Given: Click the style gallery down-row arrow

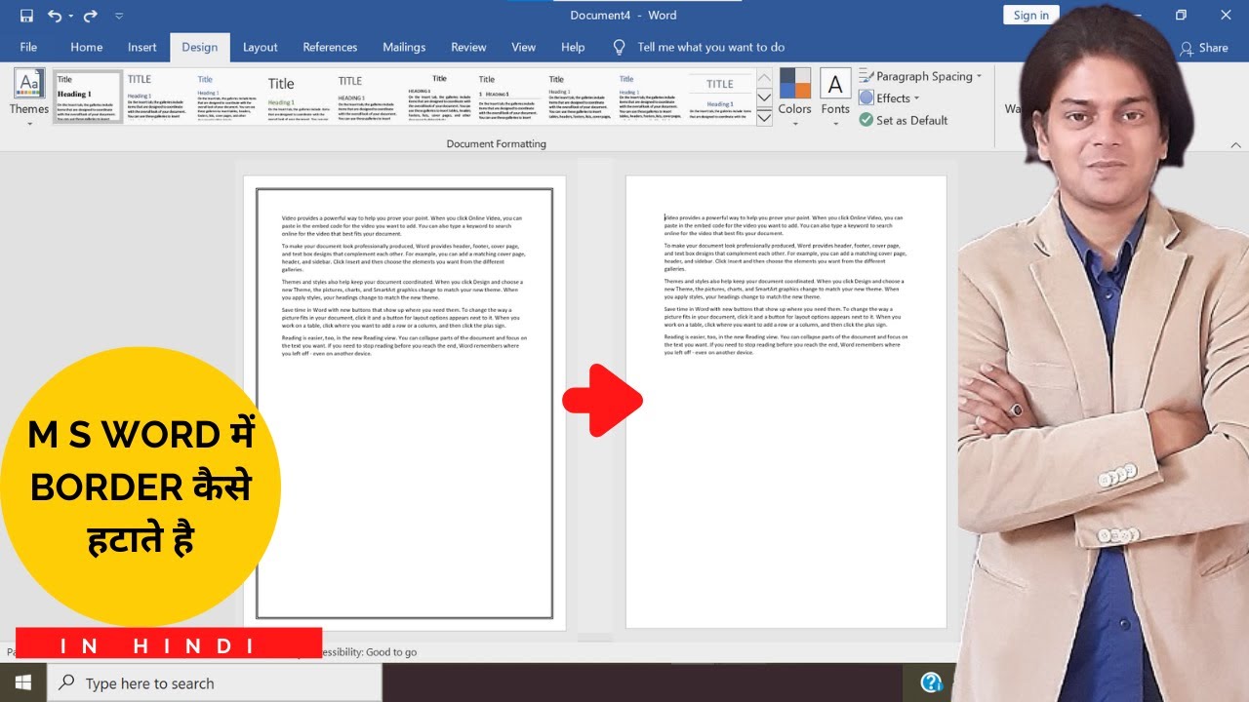Looking at the screenshot, I should 764,97.
